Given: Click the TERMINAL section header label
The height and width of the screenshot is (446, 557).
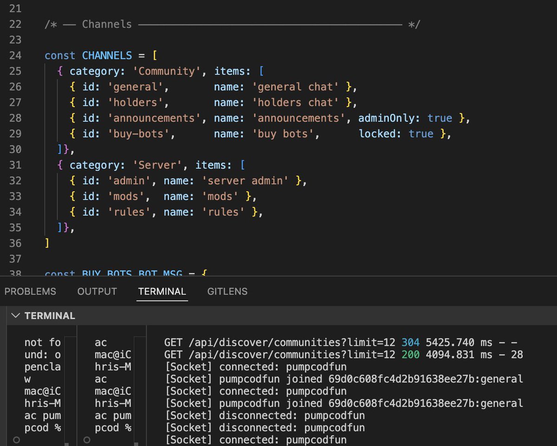Looking at the screenshot, I should [x=50, y=315].
